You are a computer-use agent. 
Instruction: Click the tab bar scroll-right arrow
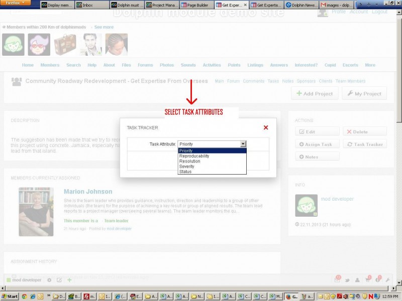point(360,5)
